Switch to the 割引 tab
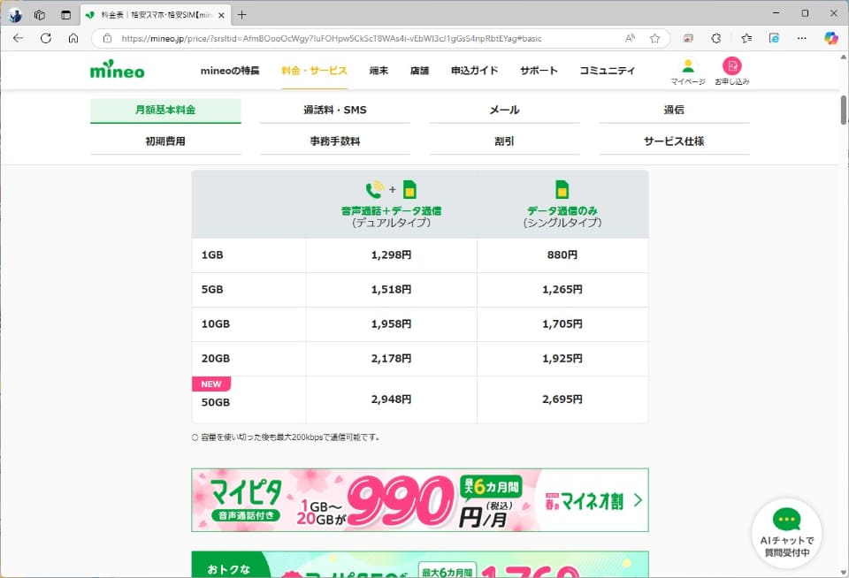Viewport: 849px width, 578px height. (x=504, y=141)
